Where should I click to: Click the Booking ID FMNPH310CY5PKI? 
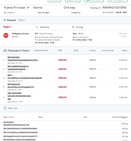pyautogui.click(x=114, y=8)
